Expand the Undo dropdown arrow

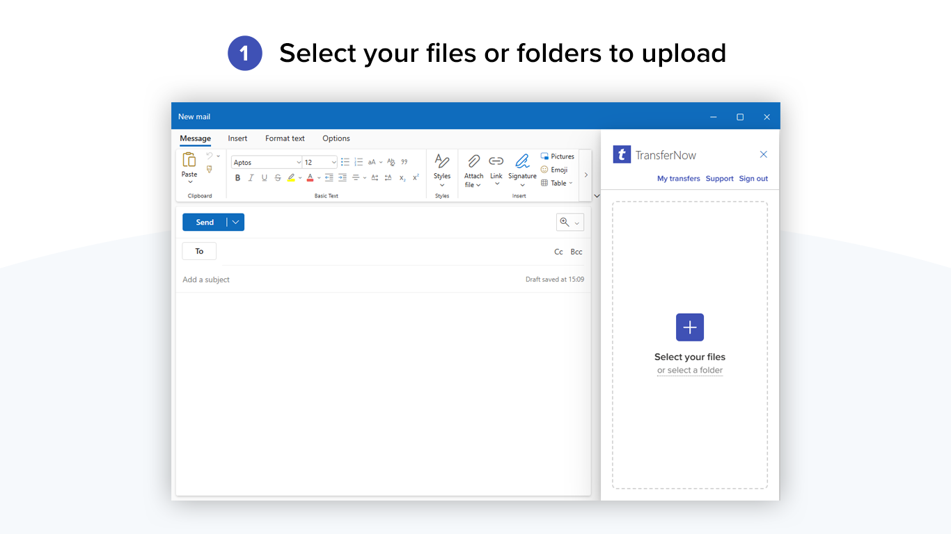click(x=218, y=156)
